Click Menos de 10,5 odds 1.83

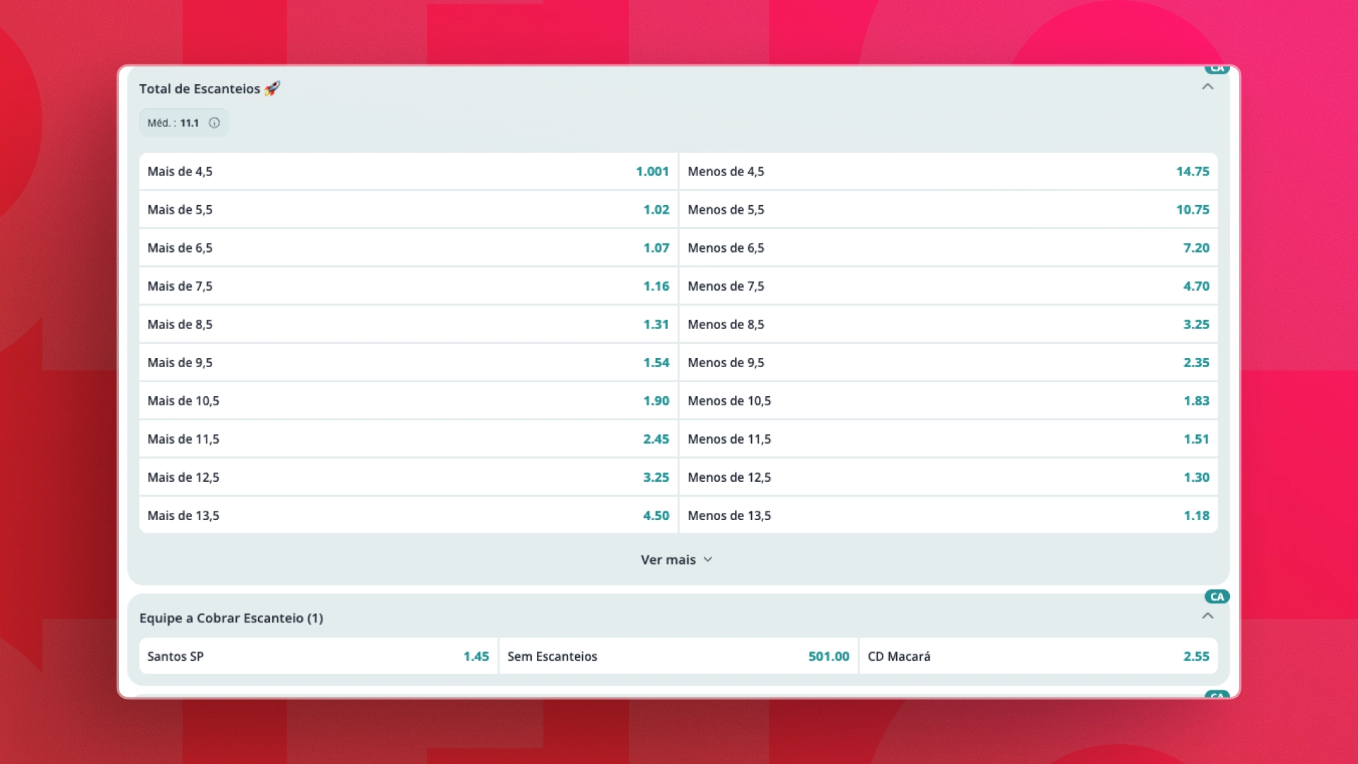948,400
